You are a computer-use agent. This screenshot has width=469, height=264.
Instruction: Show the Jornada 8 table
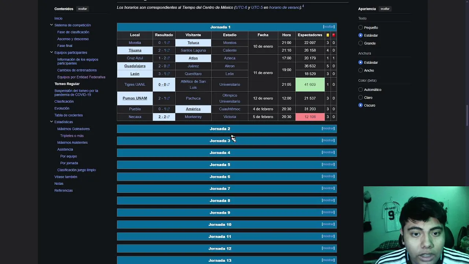328,200
